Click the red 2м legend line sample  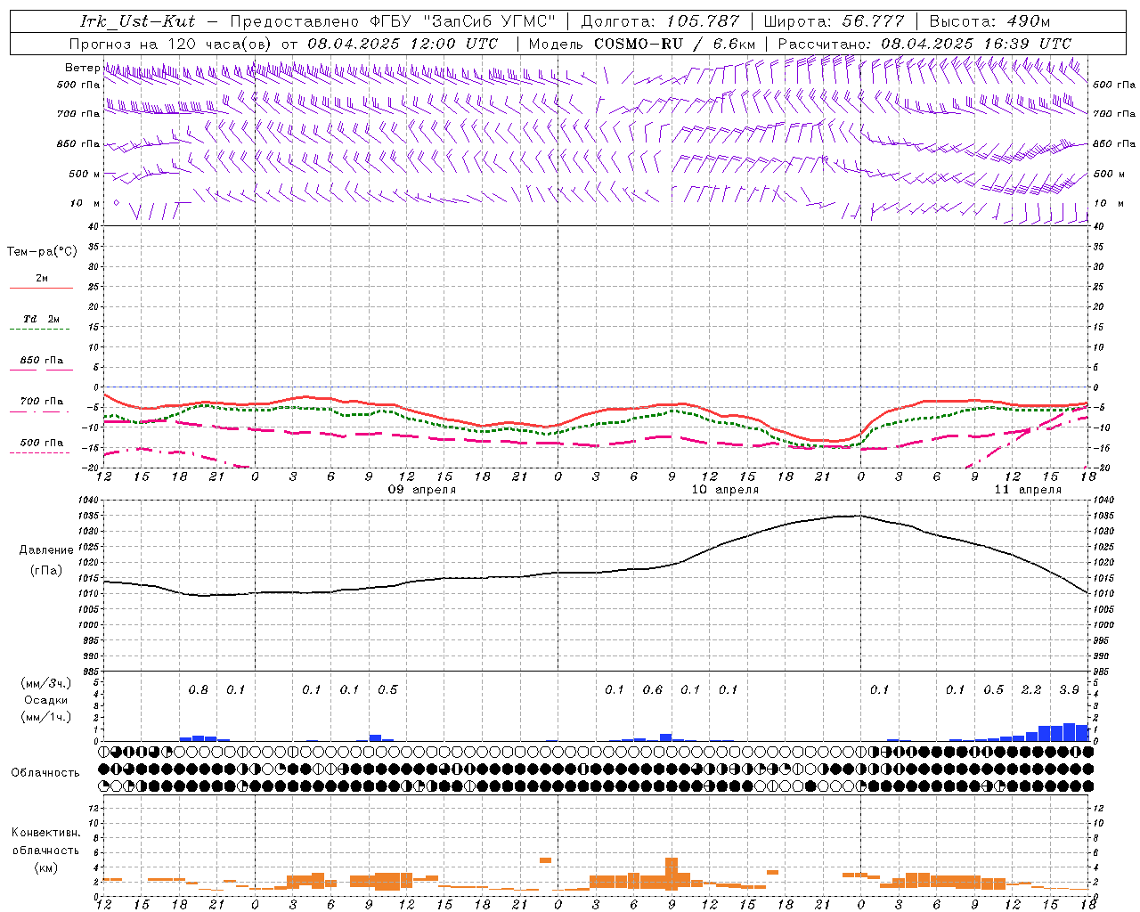41,288
